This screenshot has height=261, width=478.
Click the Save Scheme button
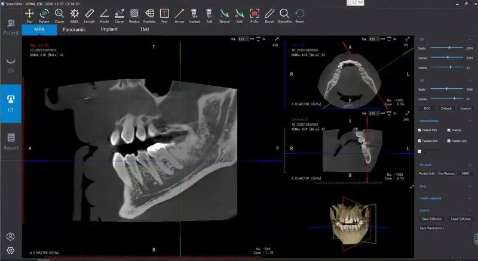431,219
